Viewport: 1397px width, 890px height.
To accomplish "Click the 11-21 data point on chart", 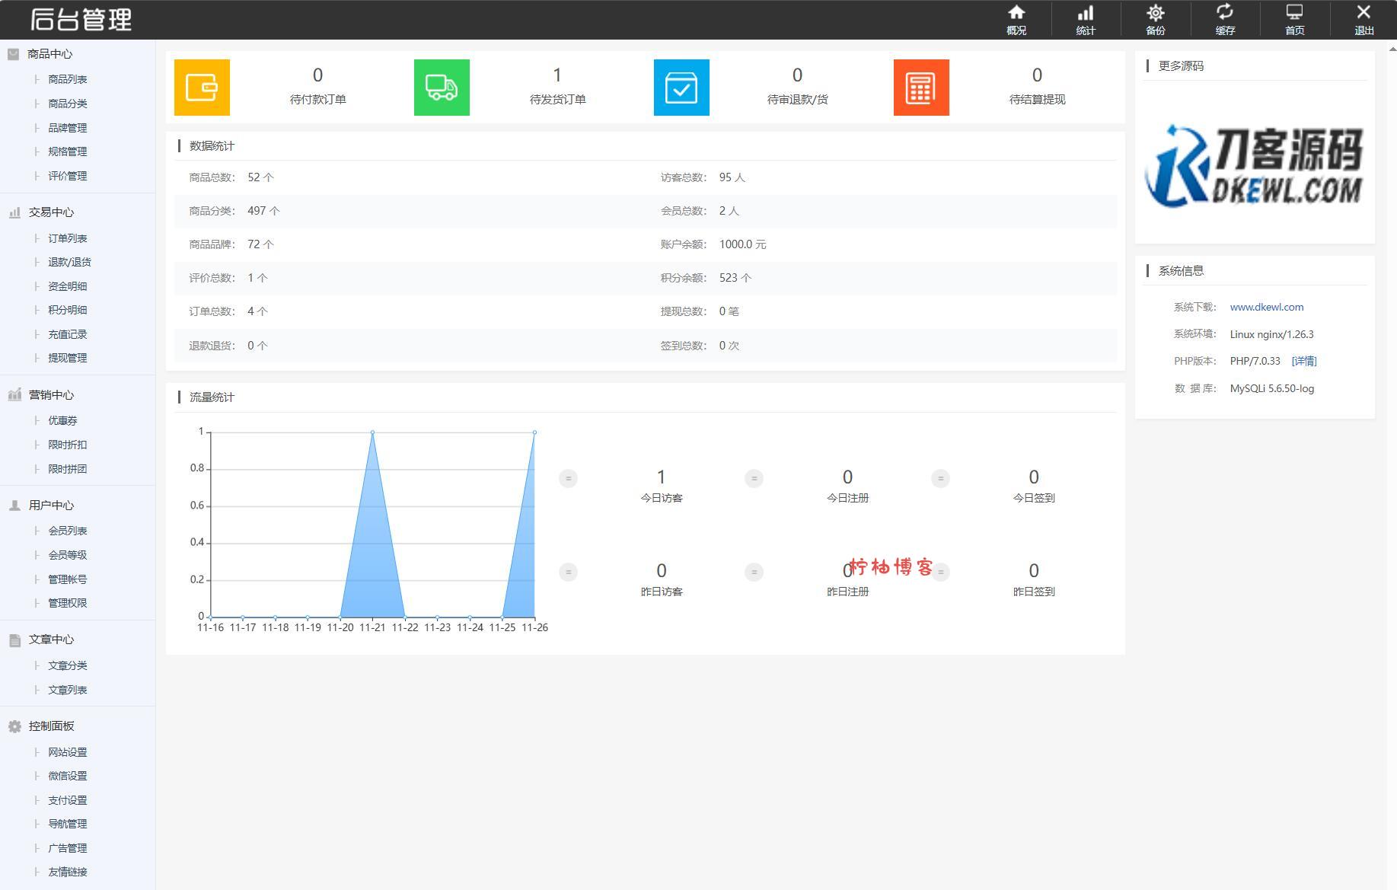I will coord(372,432).
